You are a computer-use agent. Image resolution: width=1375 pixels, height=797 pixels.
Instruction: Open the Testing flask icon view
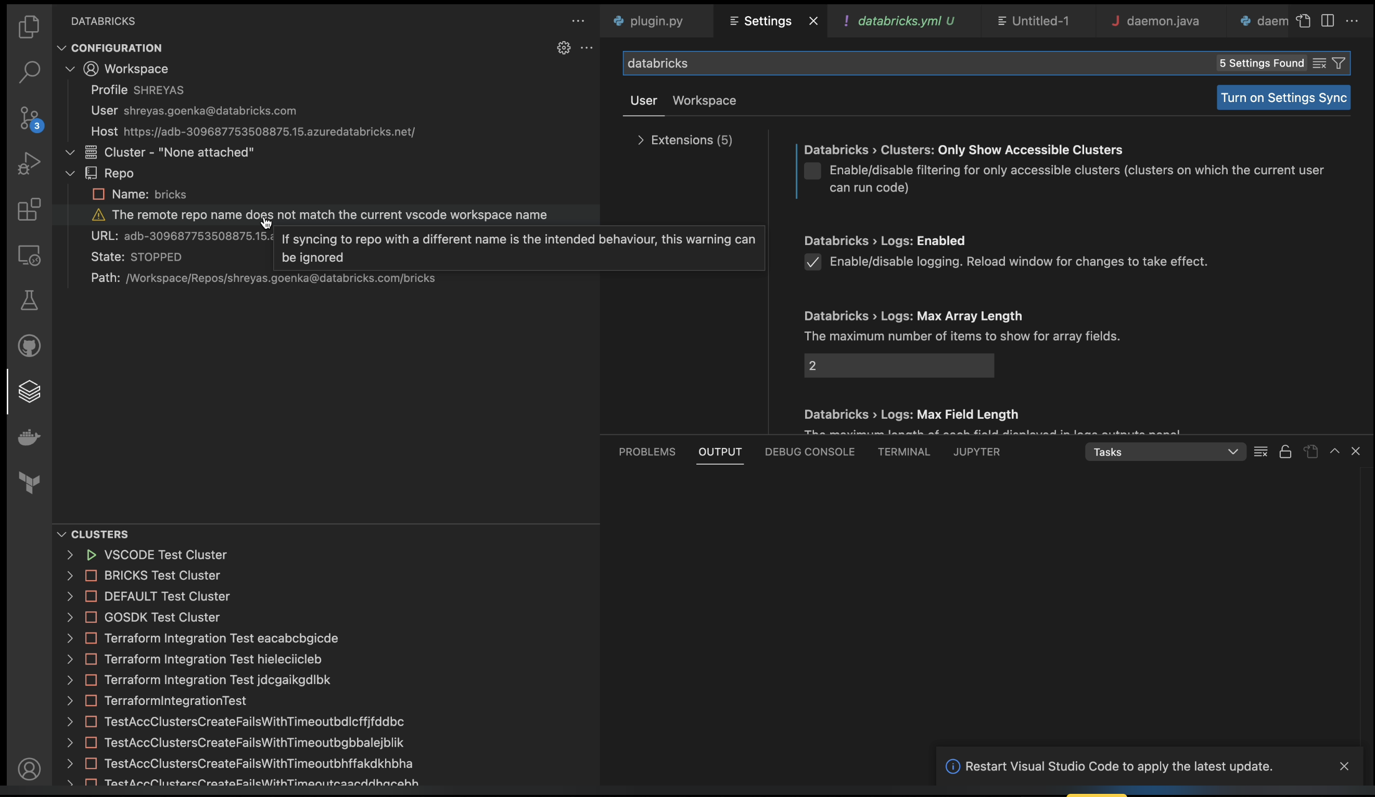[x=30, y=300]
